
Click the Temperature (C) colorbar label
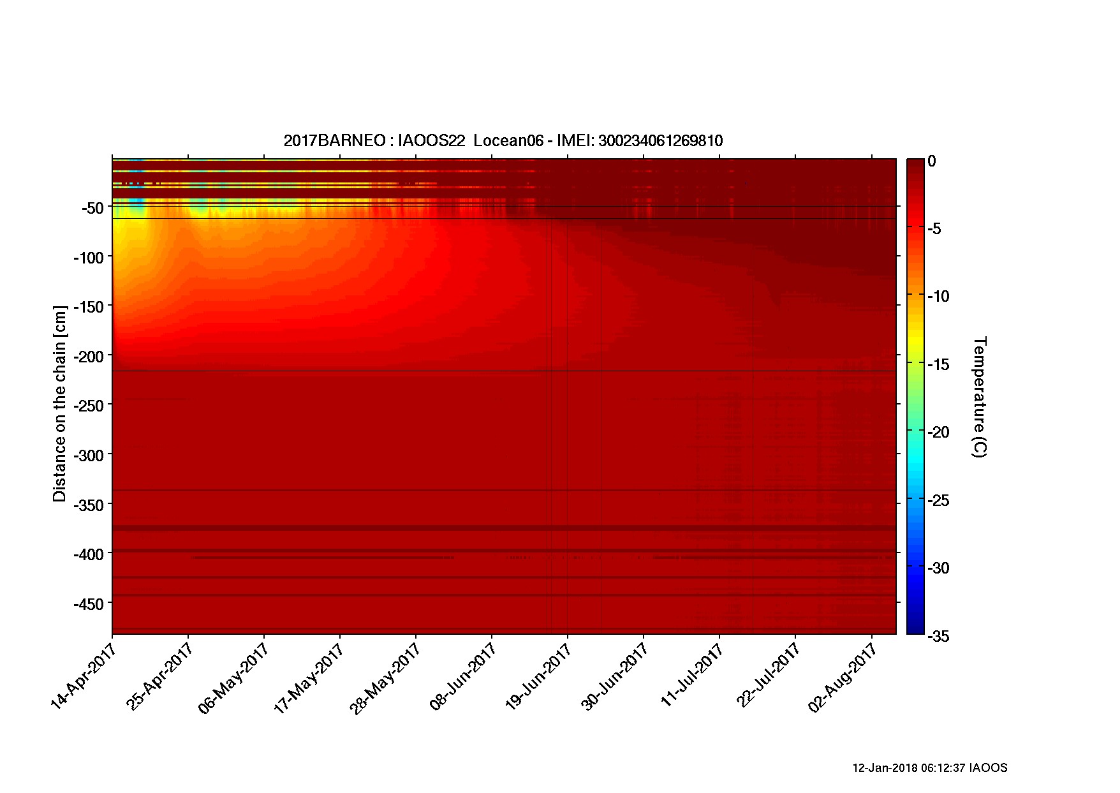pyautogui.click(x=979, y=397)
